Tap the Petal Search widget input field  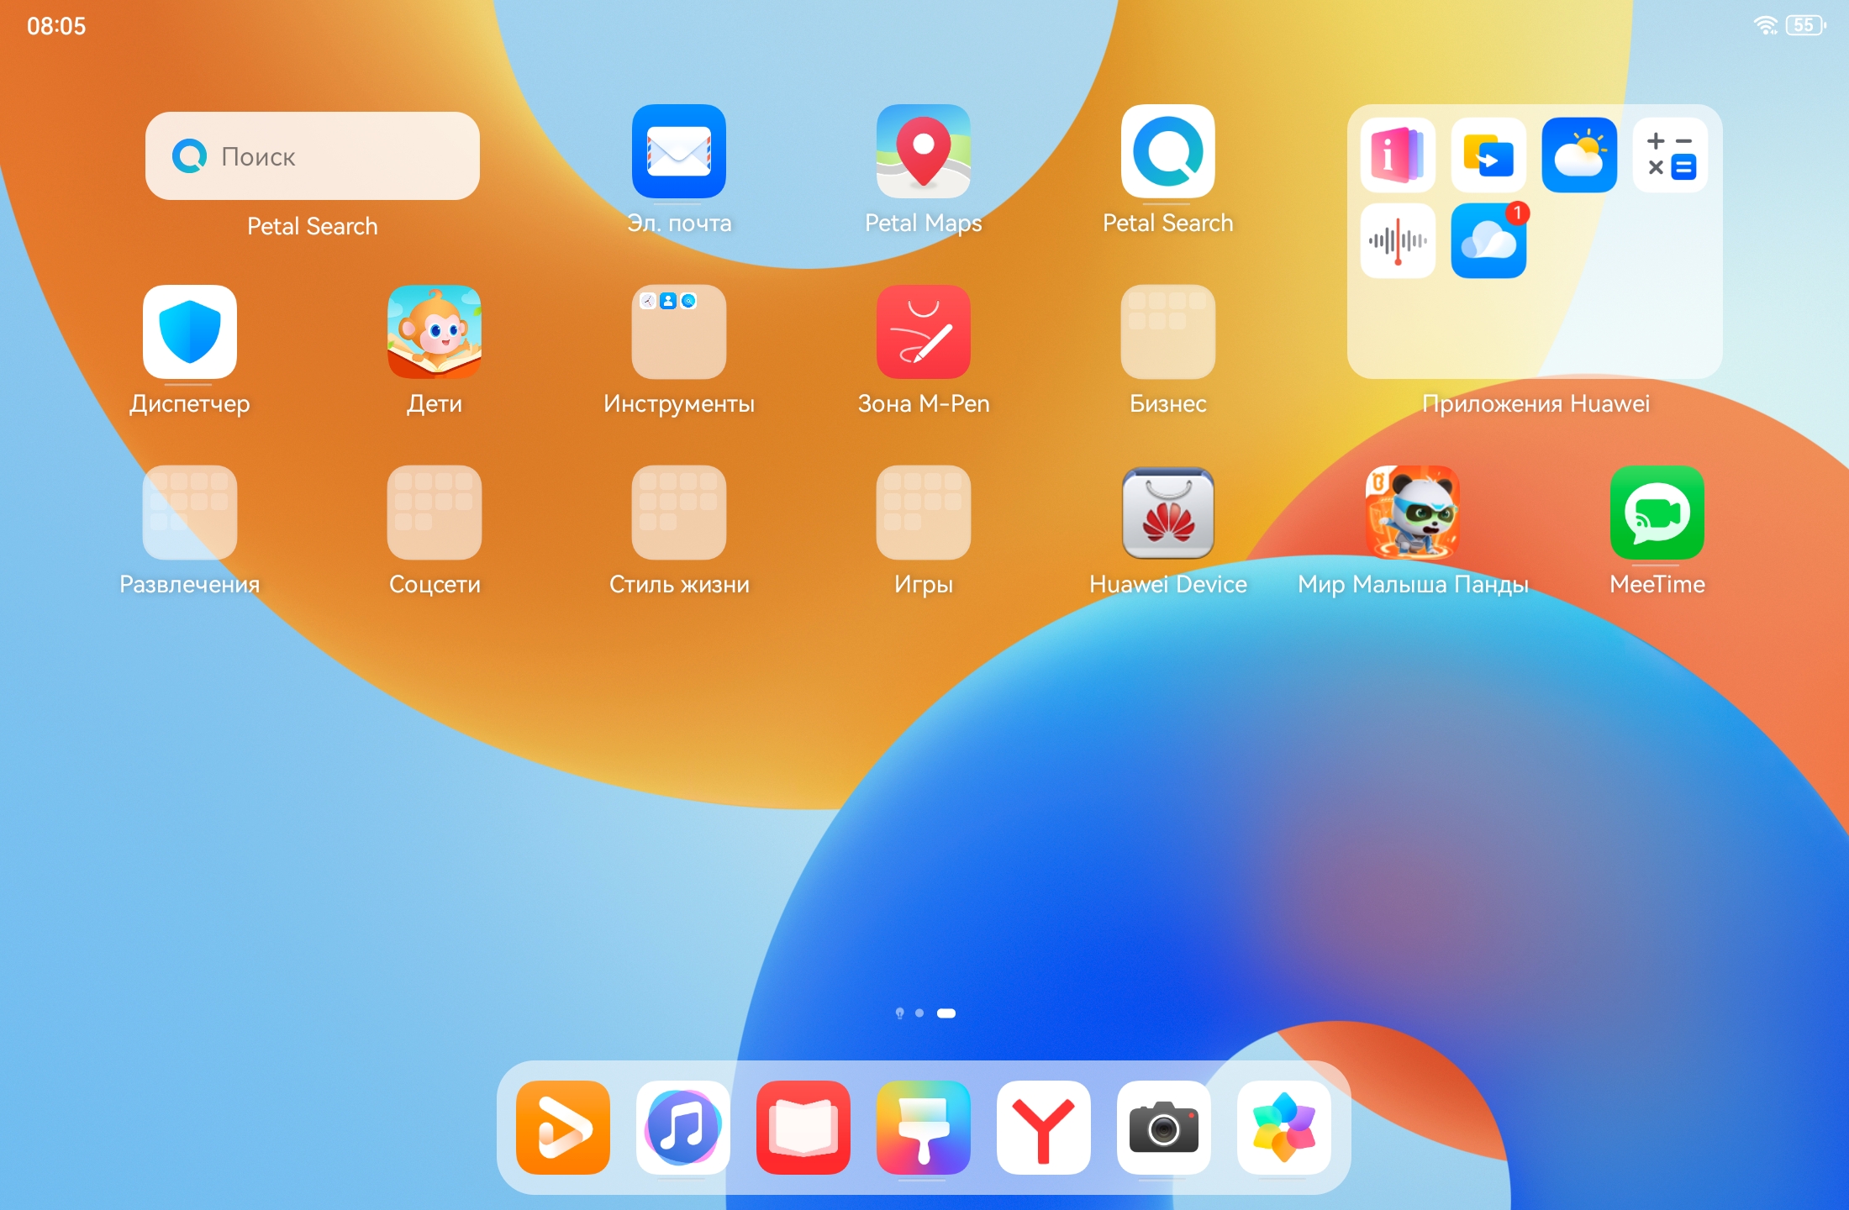(x=312, y=155)
